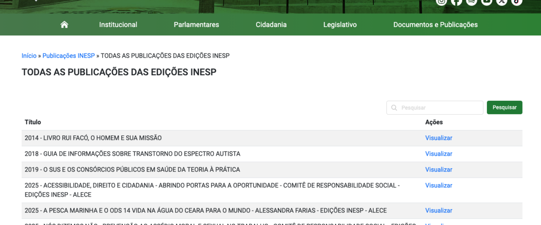Open the X (Twitter) social icon
Image resolution: width=541 pixels, height=225 pixels.
coord(501,1)
